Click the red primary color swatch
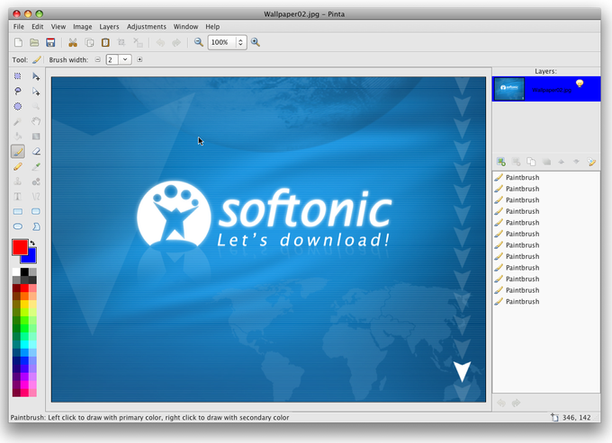The width and height of the screenshot is (612, 443). click(20, 247)
